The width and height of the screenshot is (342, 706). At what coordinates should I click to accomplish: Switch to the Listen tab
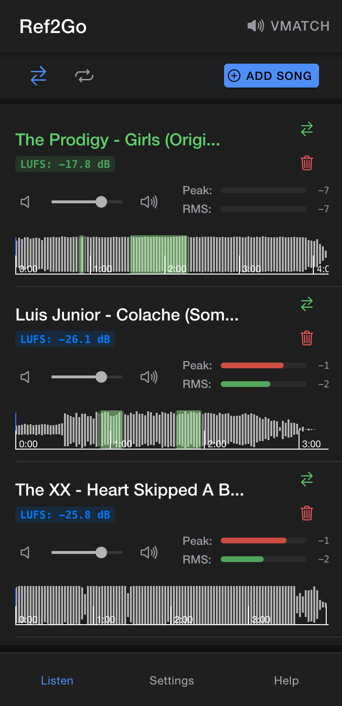[x=57, y=681]
